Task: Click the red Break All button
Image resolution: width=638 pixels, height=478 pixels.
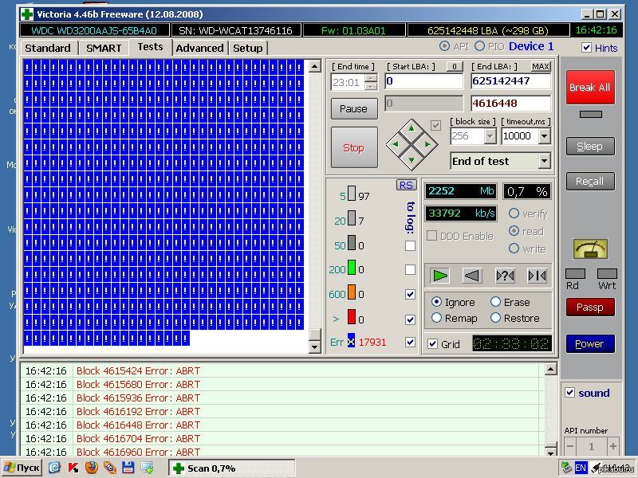Action: 589,88
